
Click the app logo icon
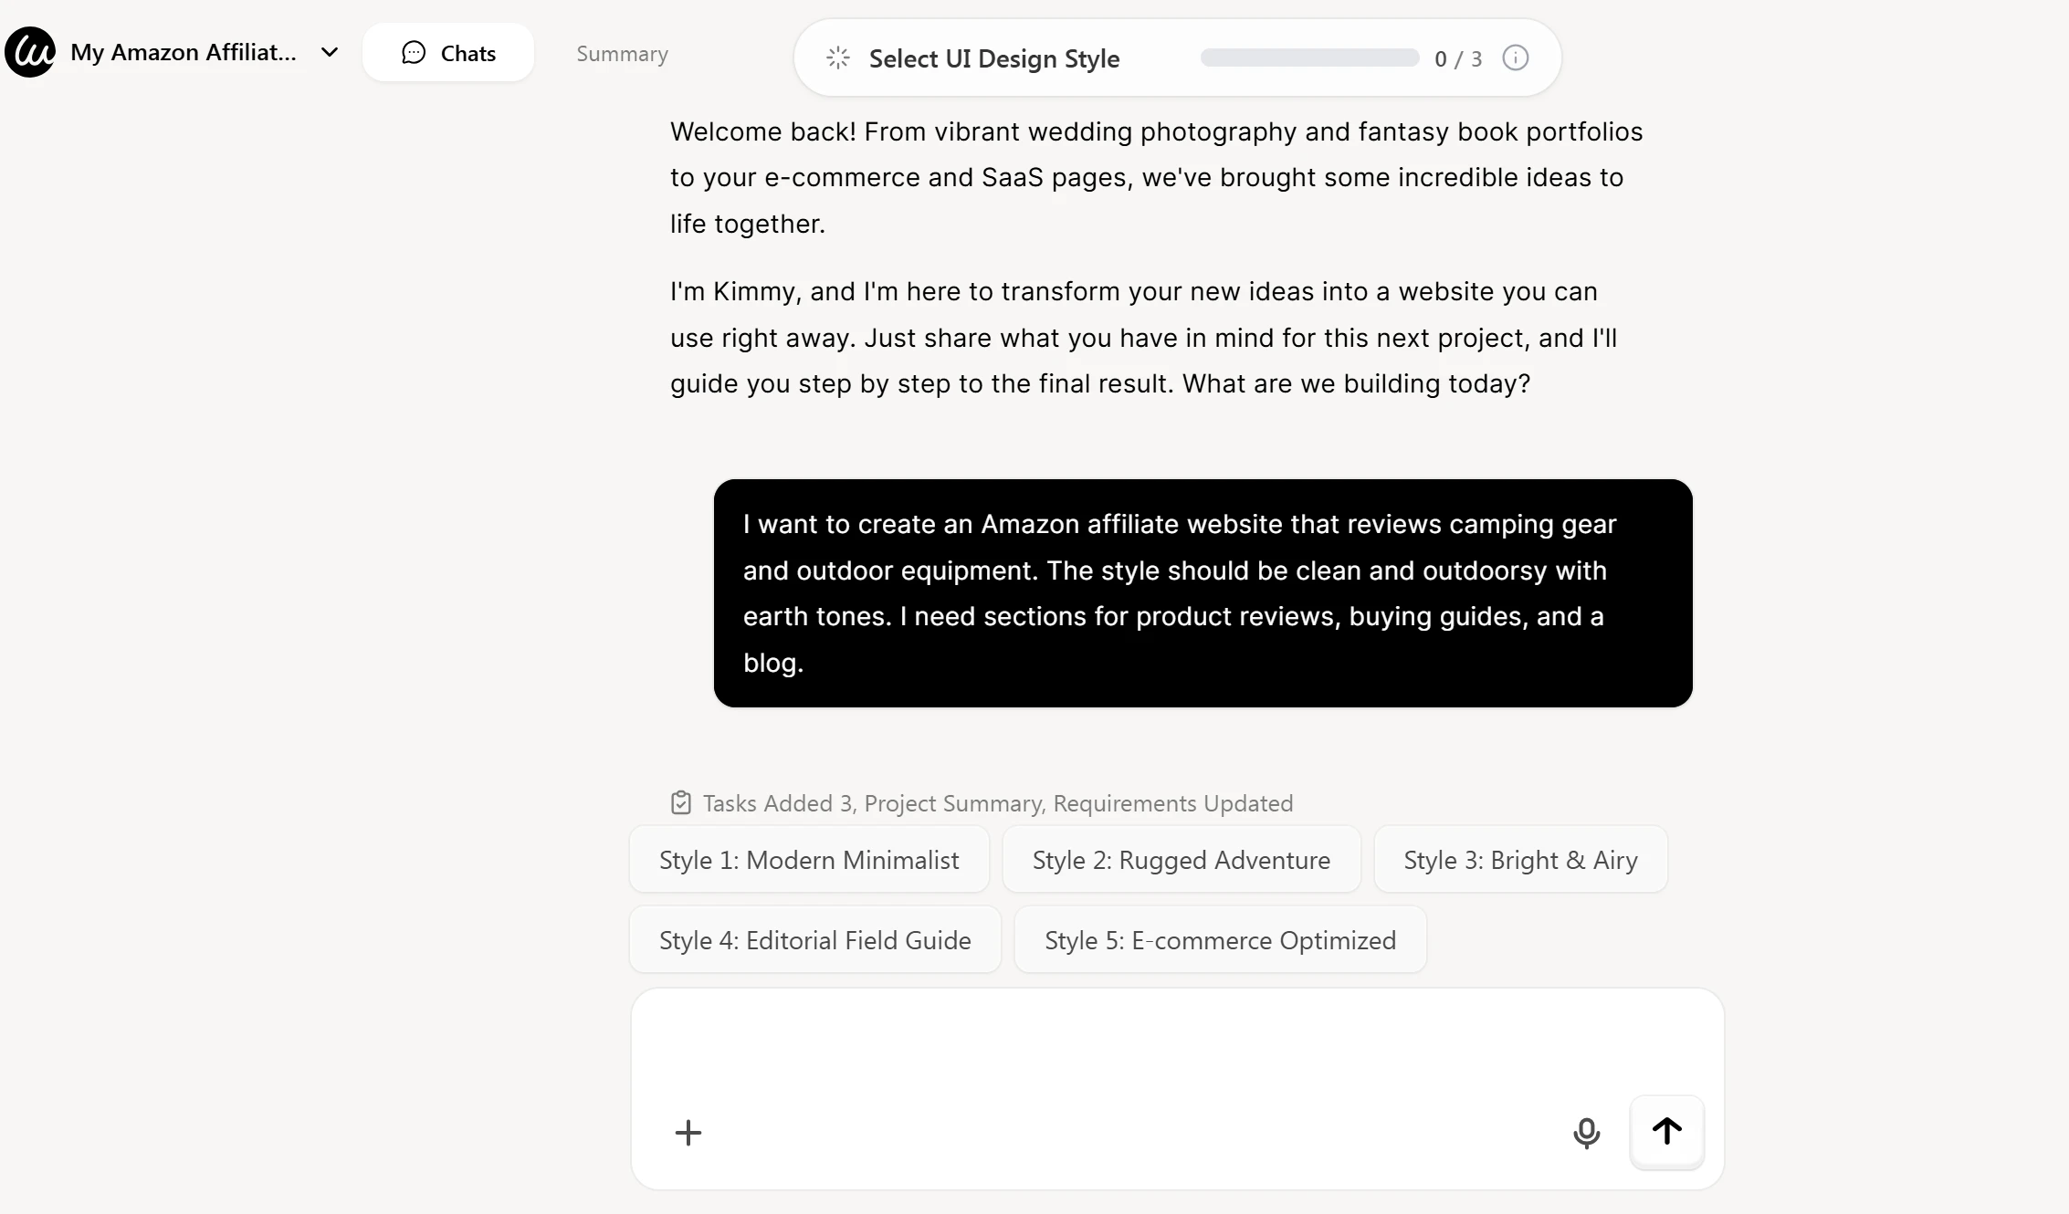point(30,52)
